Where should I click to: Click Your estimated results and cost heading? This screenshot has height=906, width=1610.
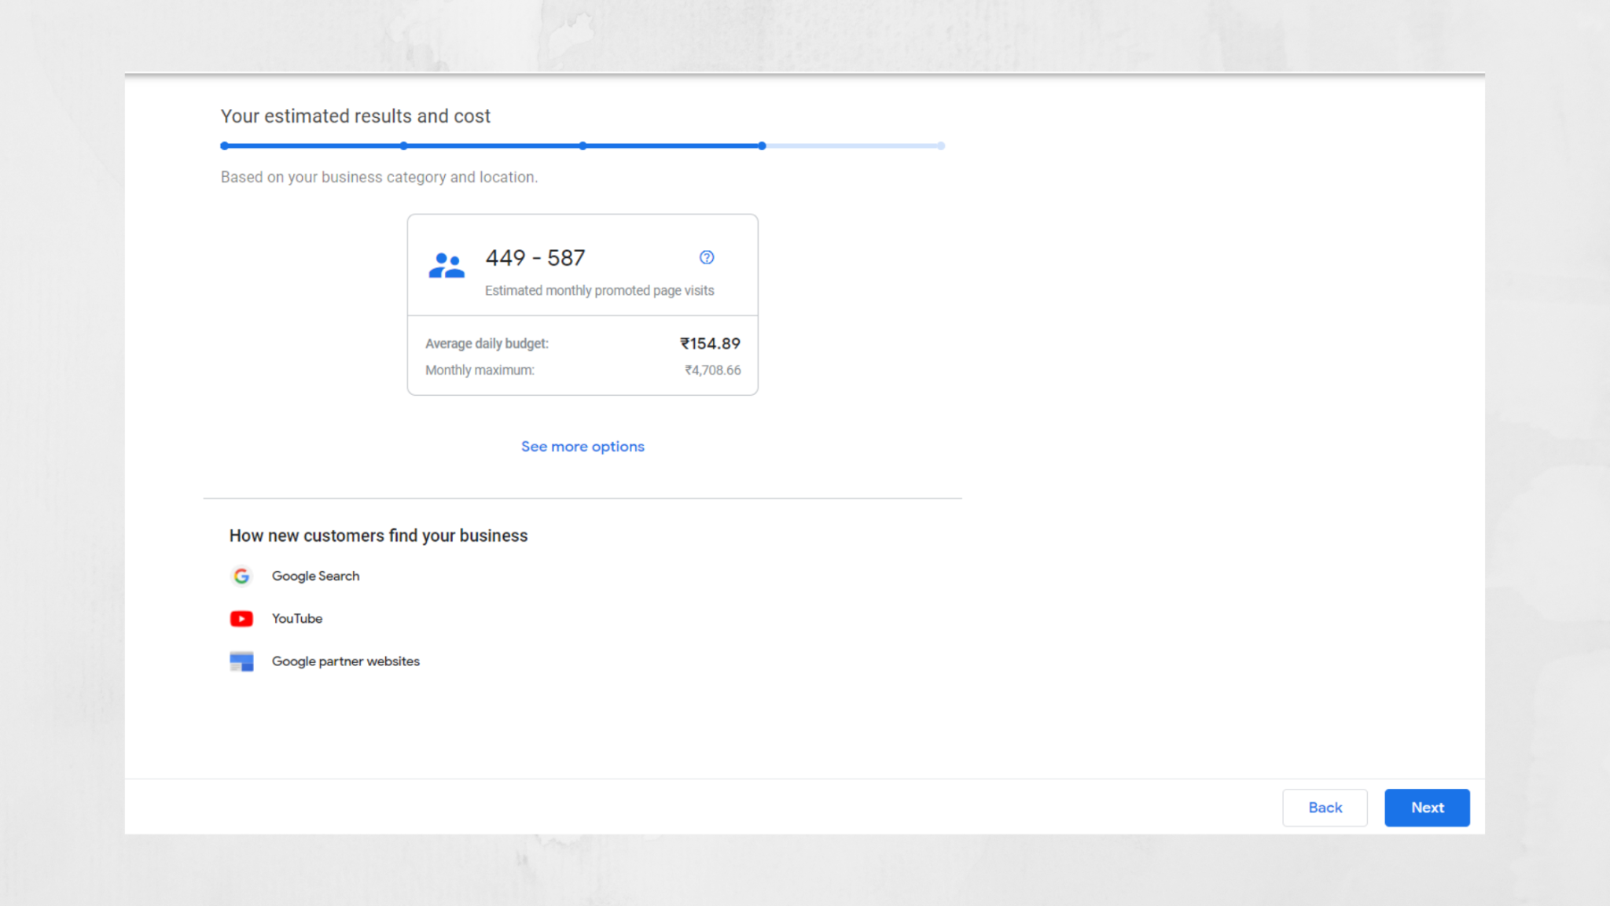pyautogui.click(x=355, y=116)
